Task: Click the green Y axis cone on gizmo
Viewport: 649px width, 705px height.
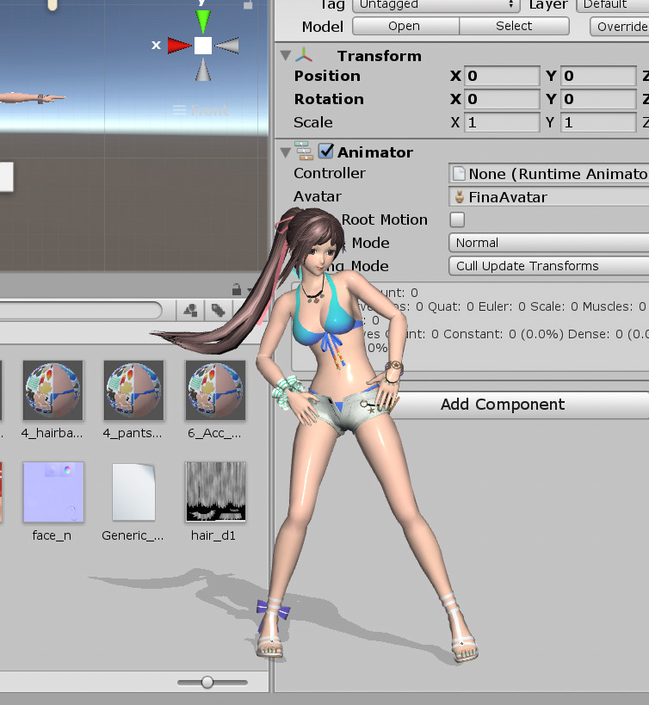Action: pyautogui.click(x=203, y=22)
